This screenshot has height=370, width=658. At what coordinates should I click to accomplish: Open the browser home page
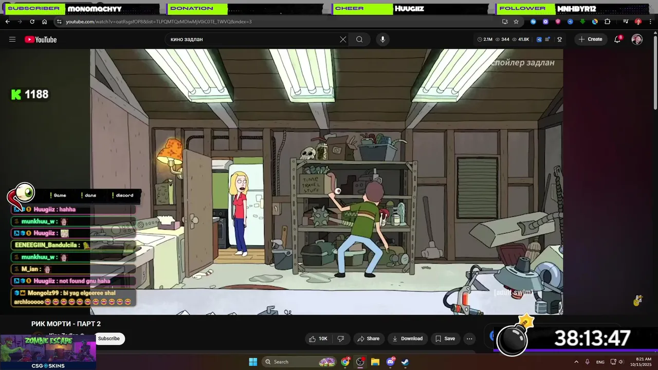(x=44, y=22)
